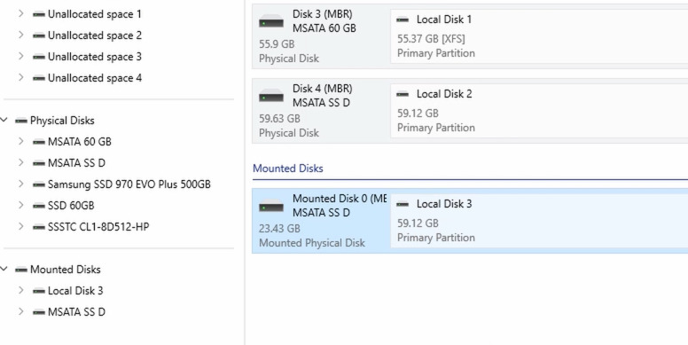
Task: Expand Unallocated space 4 tree node
Action: 20,77
